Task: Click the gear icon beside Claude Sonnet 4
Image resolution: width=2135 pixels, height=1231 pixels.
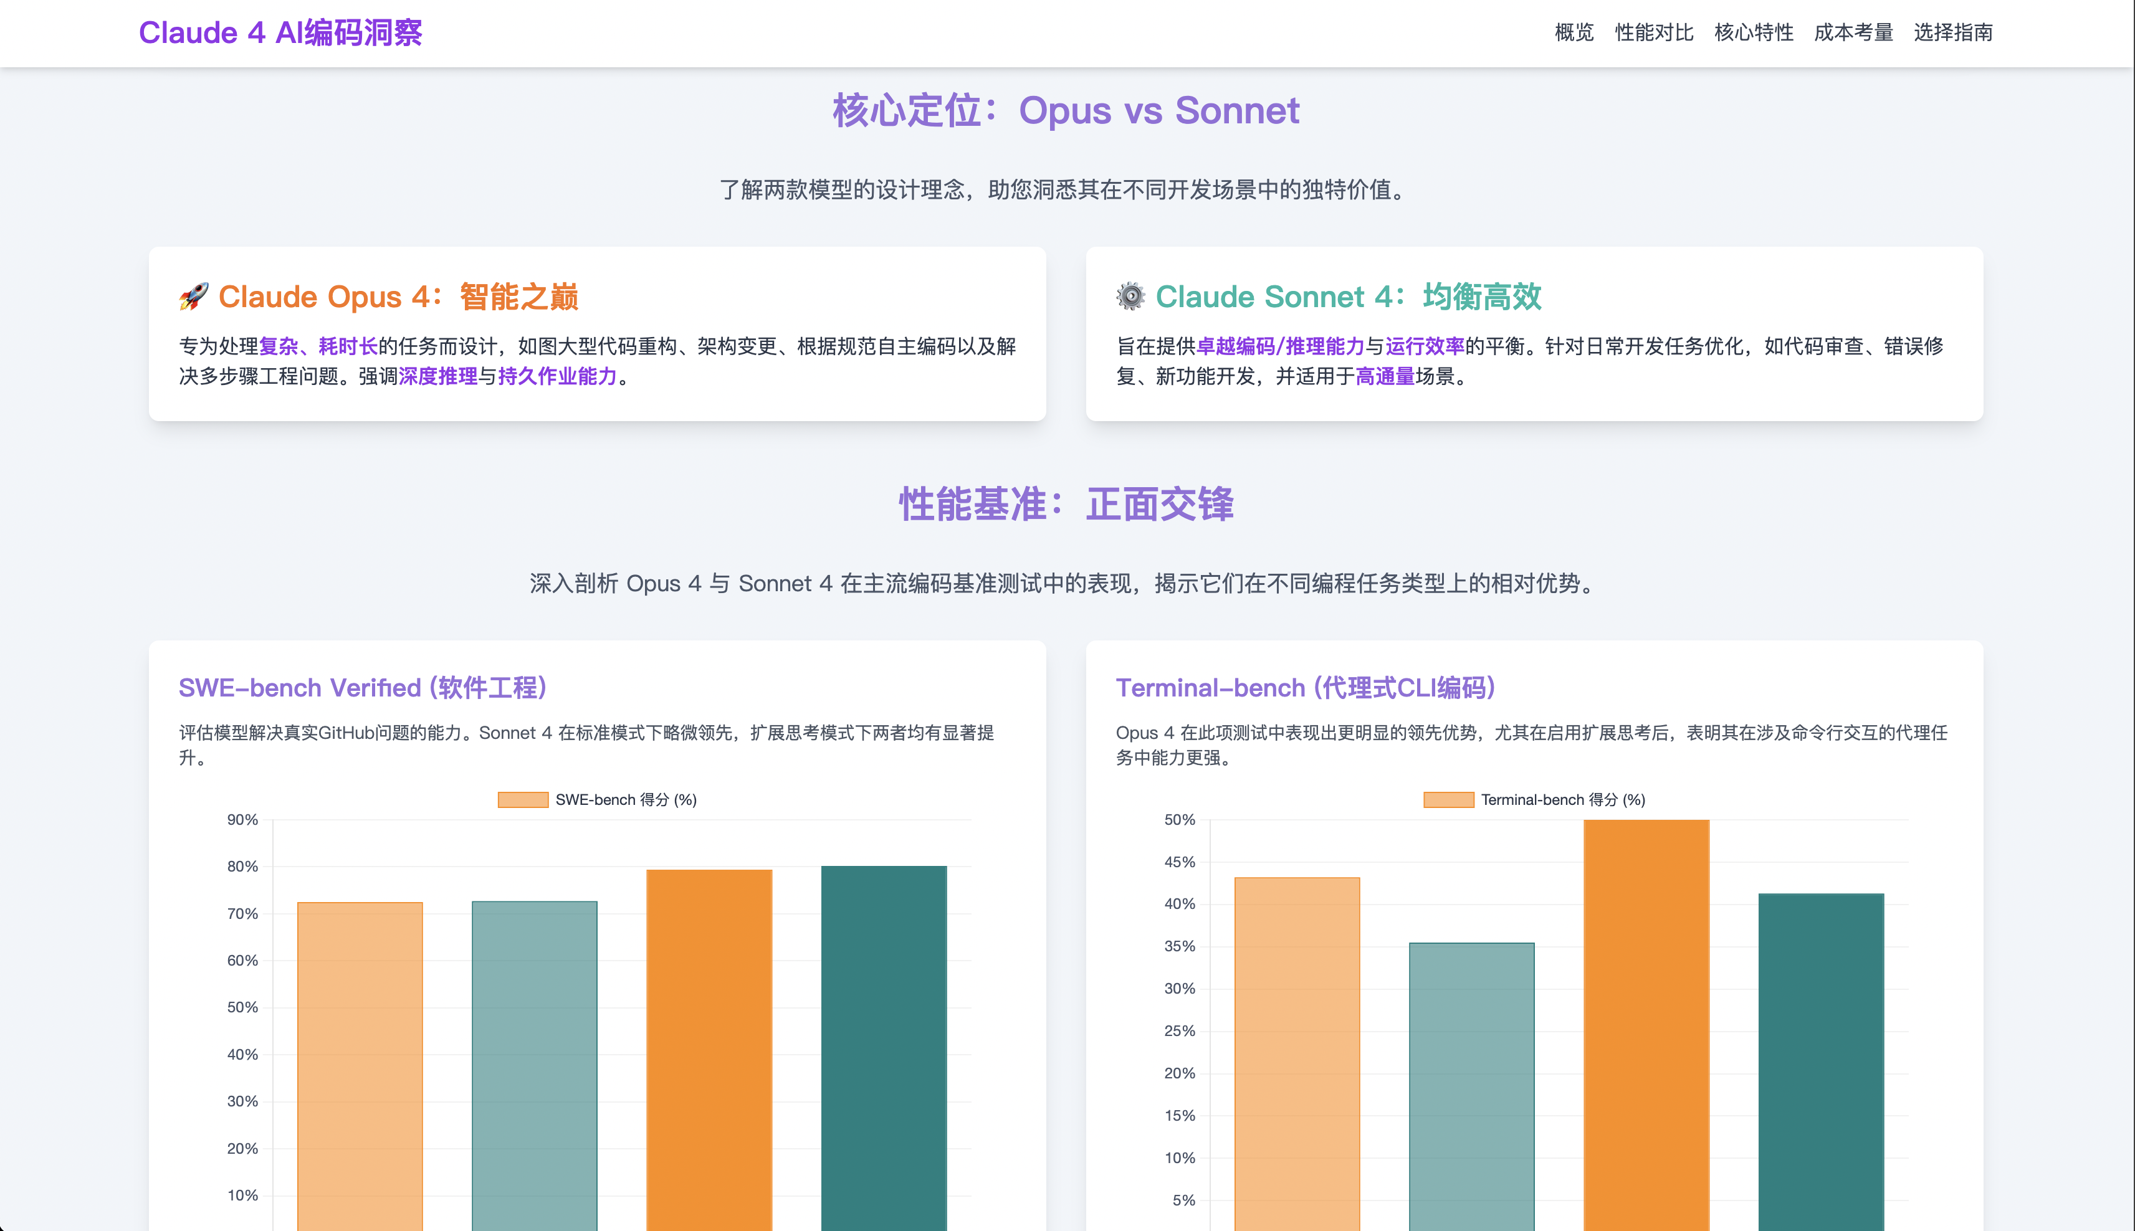Action: [x=1130, y=297]
